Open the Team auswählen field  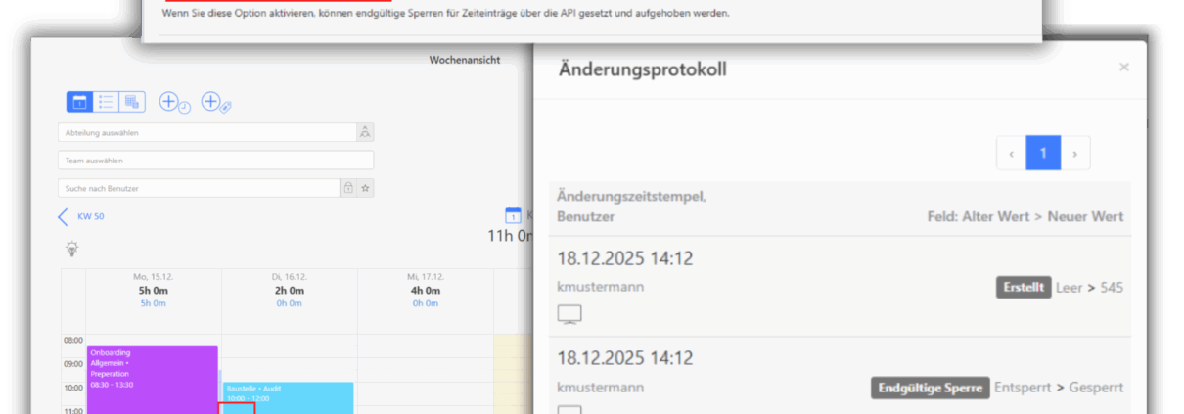[215, 160]
